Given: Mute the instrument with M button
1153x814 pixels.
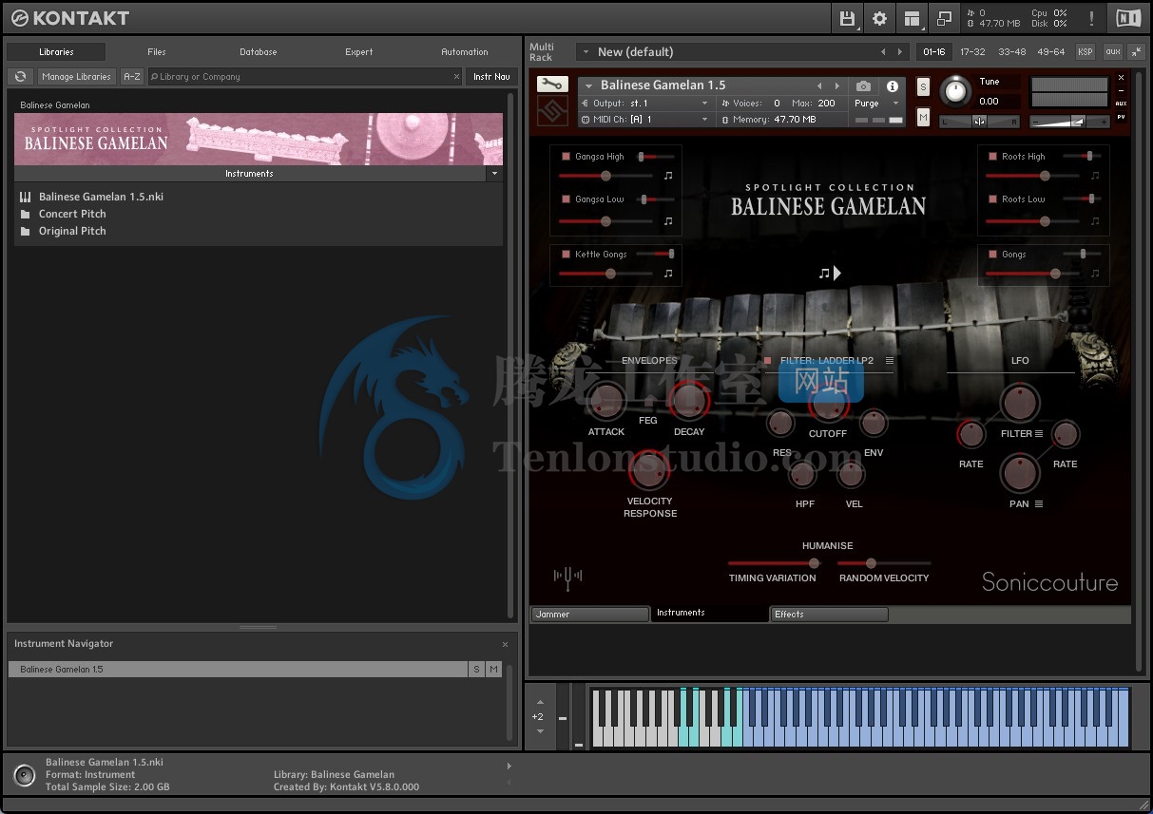Looking at the screenshot, I should pyautogui.click(x=923, y=117).
